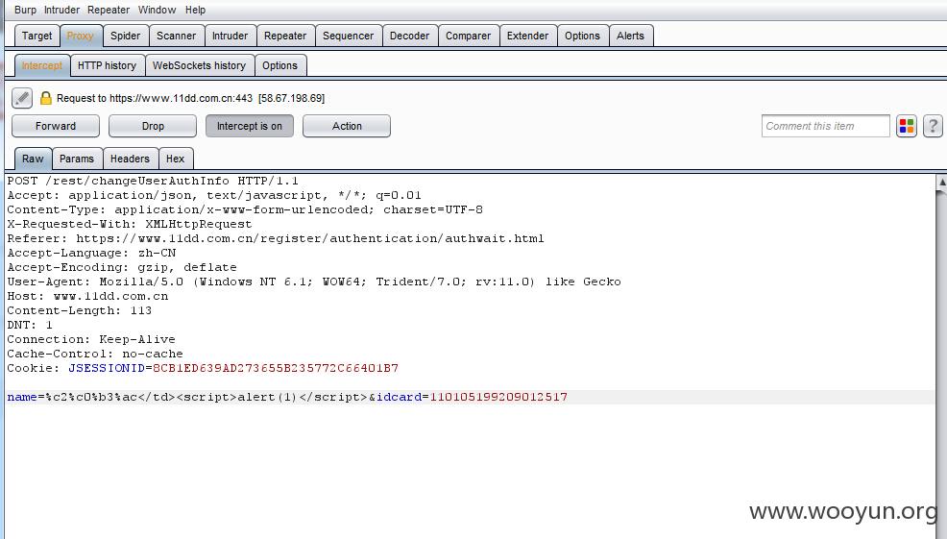Switch to the Repeater tool tab
The image size is (947, 539).
pyautogui.click(x=285, y=36)
